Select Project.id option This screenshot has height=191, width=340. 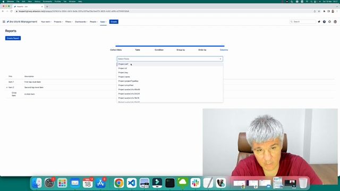tap(170, 68)
